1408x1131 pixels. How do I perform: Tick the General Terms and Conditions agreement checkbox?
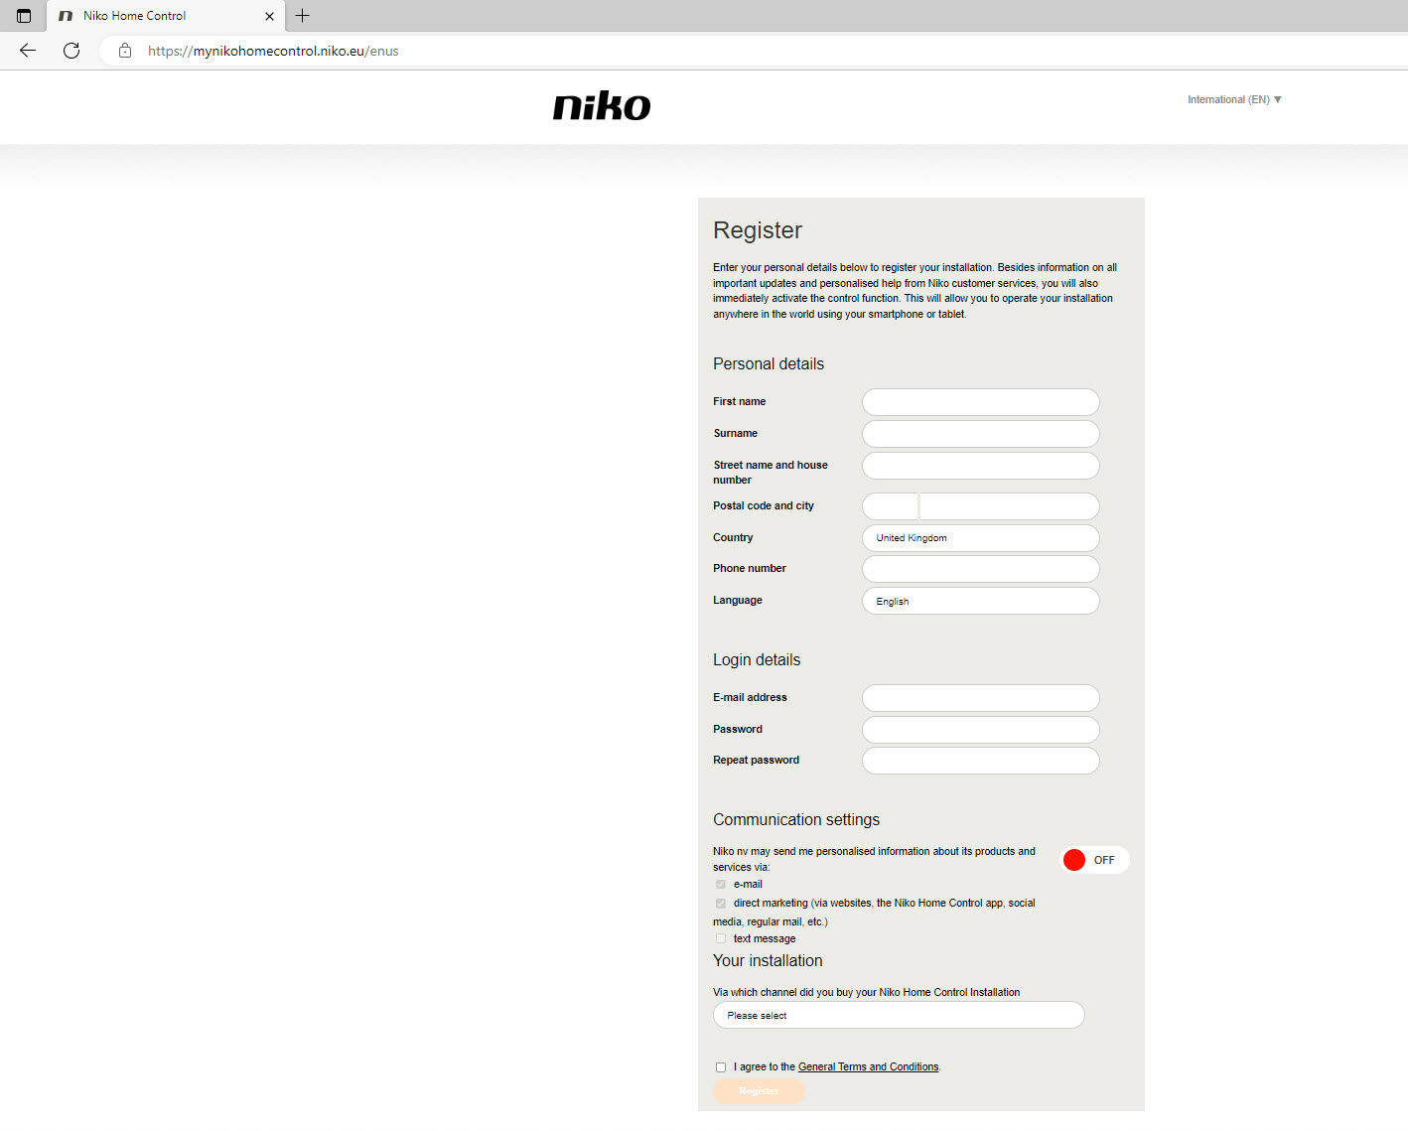721,1066
